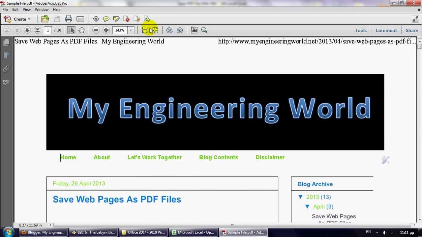Click the EN language indicator in tray
Image resolution: width=422 pixels, height=237 pixels.
click(x=368, y=232)
